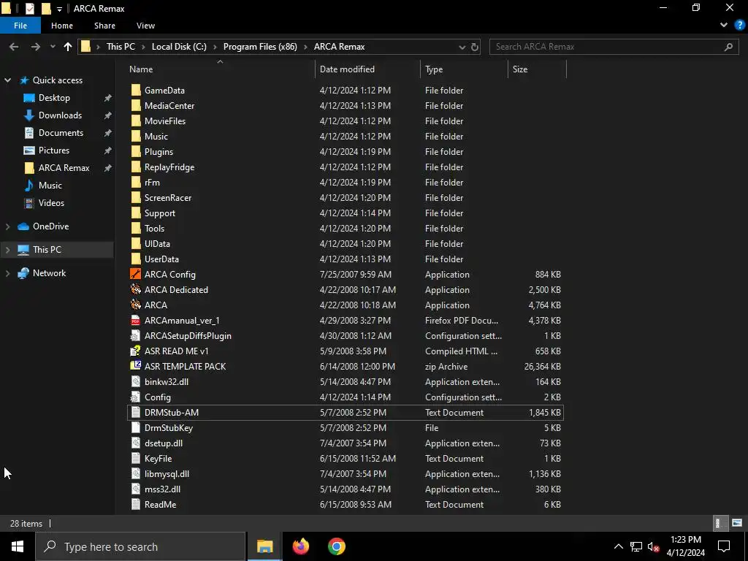The height and width of the screenshot is (561, 748).
Task: Collapse the Quick access tree node
Action: pyautogui.click(x=7, y=80)
